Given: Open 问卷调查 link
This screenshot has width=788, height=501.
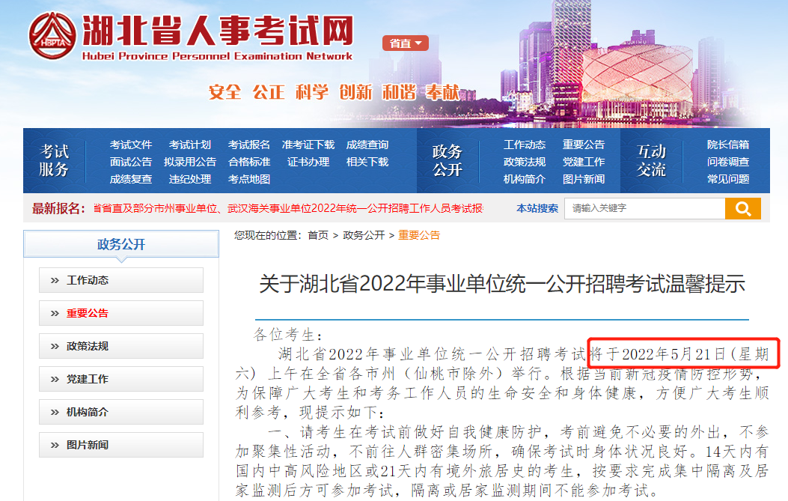Looking at the screenshot, I should point(728,162).
